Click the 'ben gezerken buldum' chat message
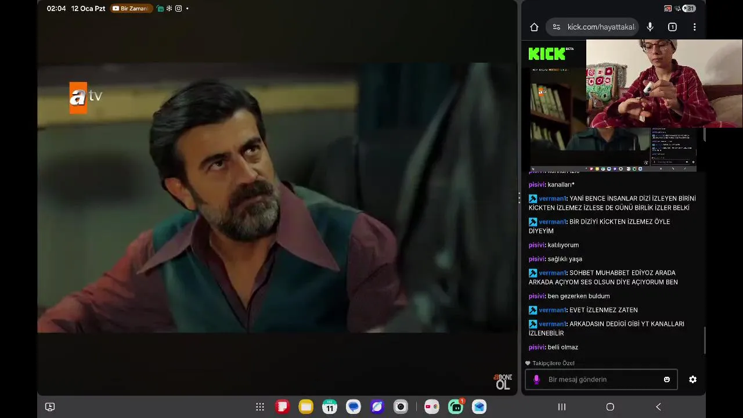Viewport: 743px width, 418px height. tap(579, 296)
